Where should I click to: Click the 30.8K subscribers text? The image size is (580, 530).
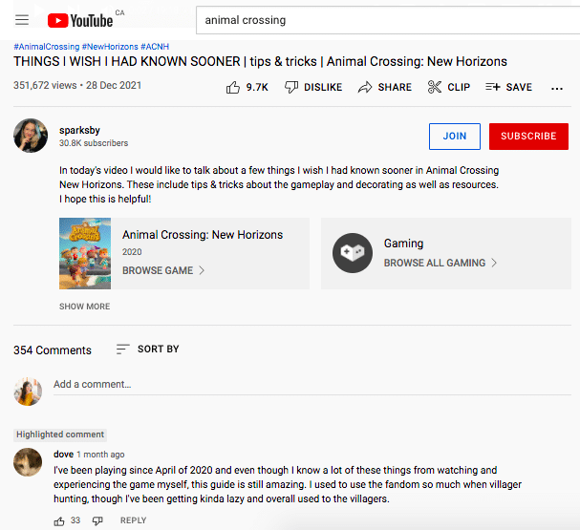click(x=94, y=143)
